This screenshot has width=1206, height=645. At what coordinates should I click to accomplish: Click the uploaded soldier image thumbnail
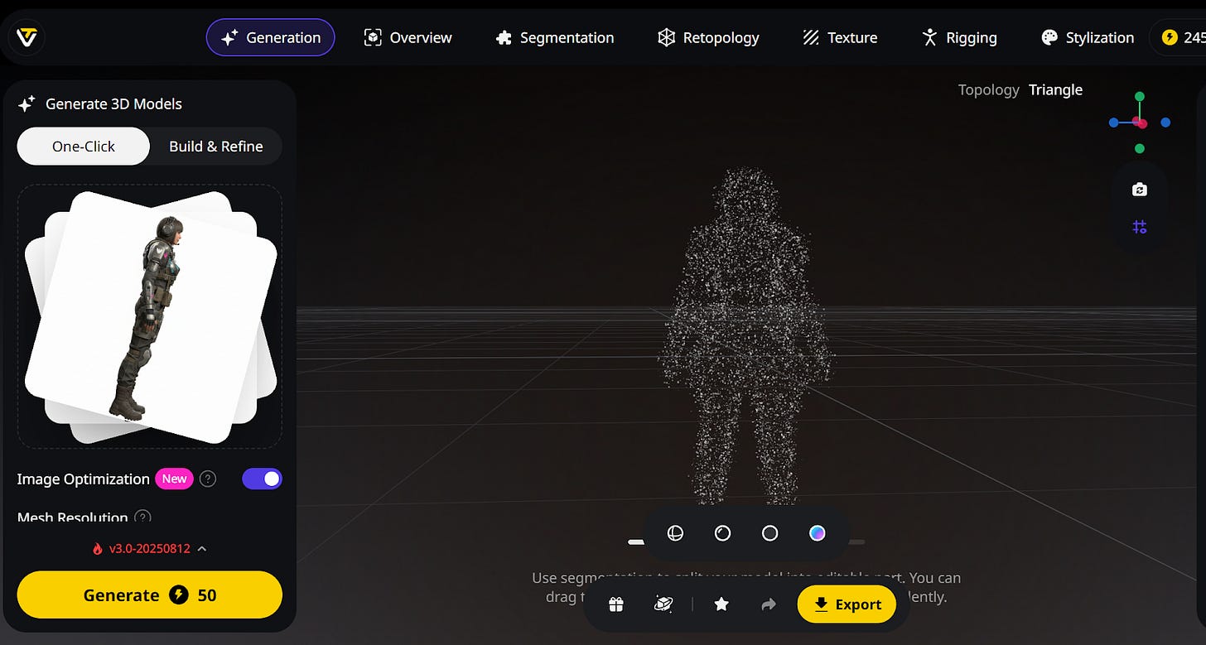click(151, 316)
